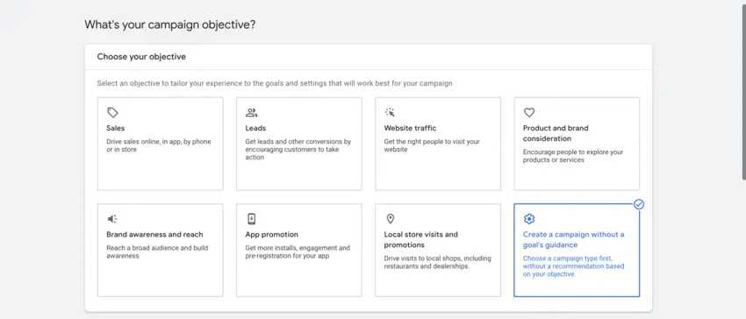Pick the Website traffic heading

click(410, 128)
